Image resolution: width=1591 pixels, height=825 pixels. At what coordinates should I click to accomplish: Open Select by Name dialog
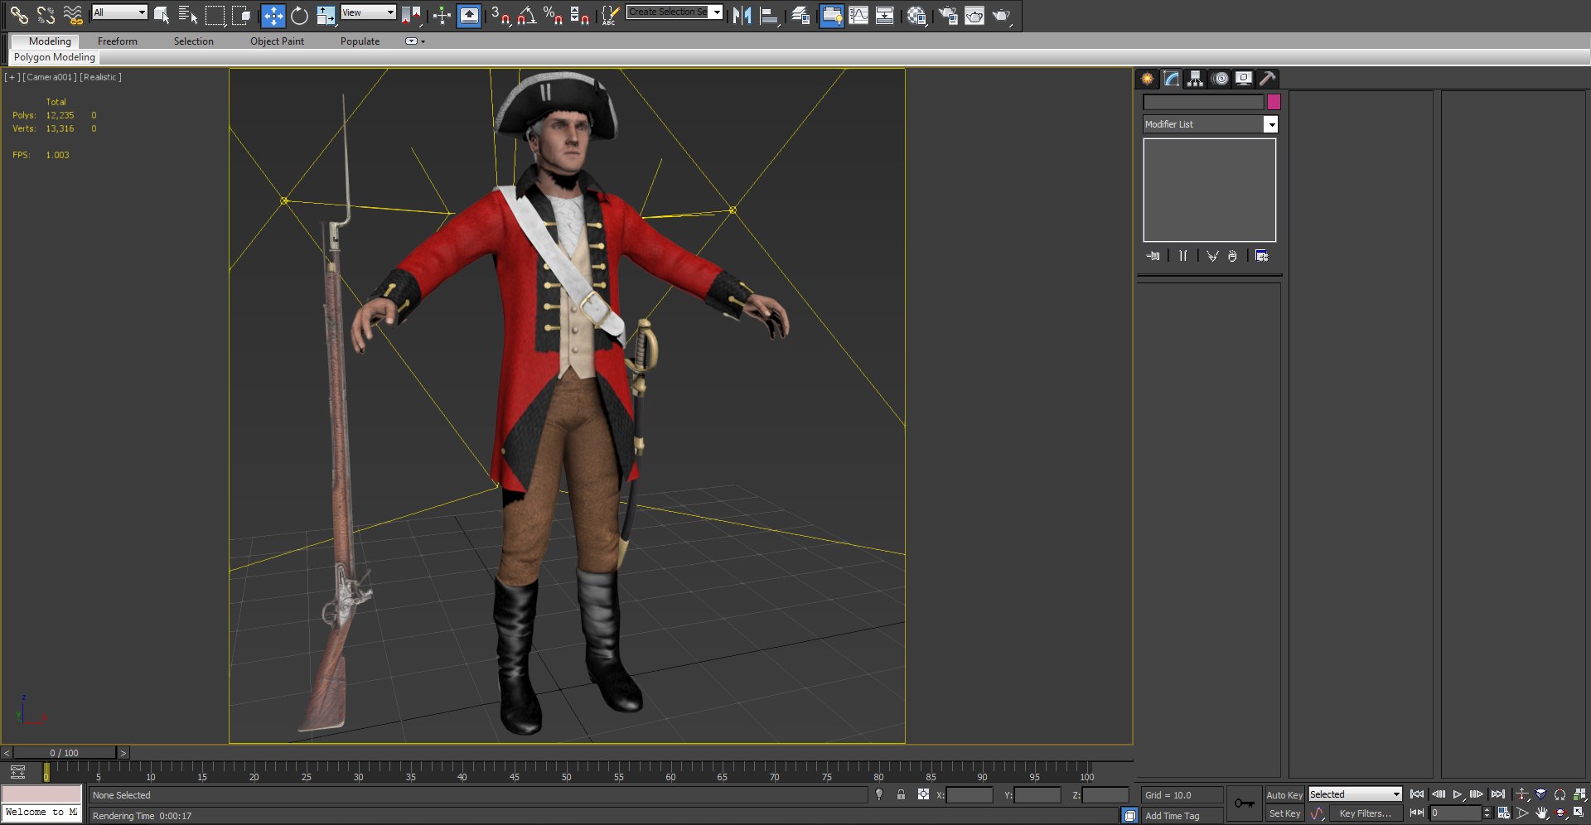point(188,14)
